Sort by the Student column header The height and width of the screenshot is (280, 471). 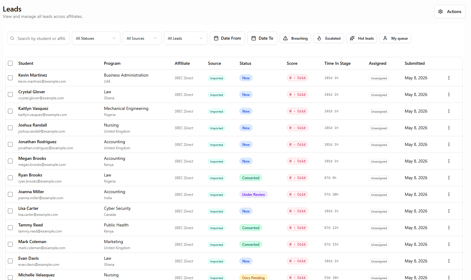[26, 63]
